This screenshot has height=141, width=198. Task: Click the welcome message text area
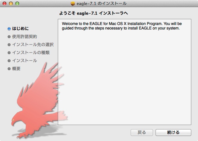(125, 72)
